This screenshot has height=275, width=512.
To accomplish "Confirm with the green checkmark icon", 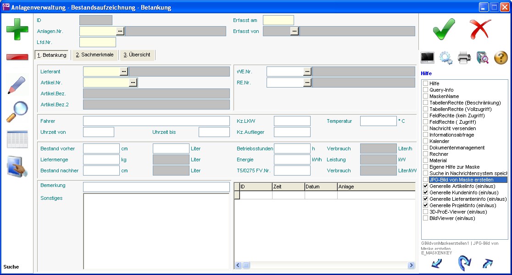I will [444, 29].
